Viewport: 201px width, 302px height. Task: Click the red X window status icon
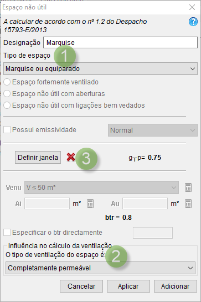tap(71, 157)
